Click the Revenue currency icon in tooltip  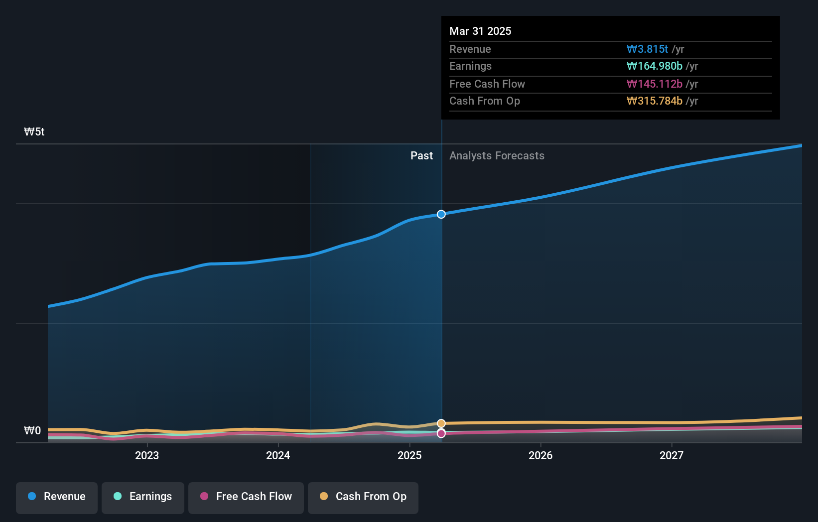[630, 49]
